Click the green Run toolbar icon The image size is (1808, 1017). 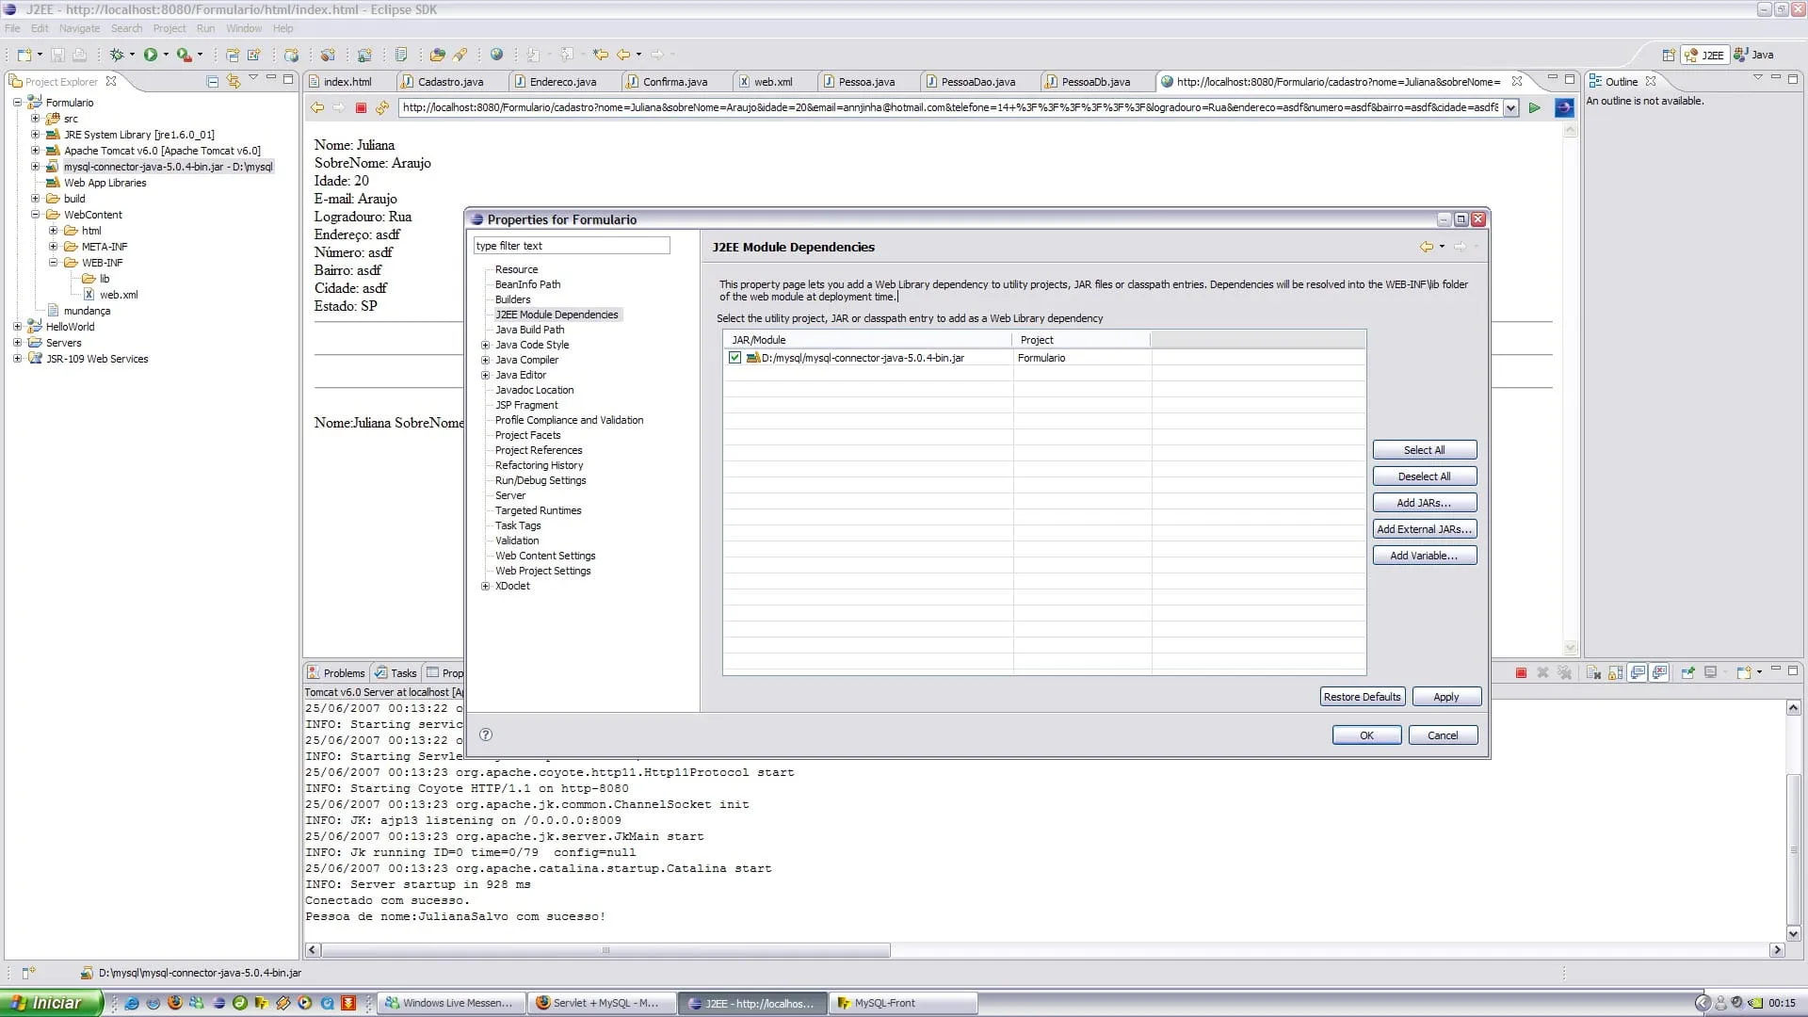151,55
